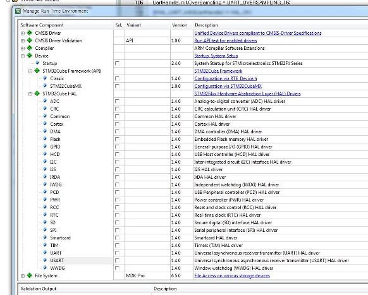The image size is (368, 295).
Task: Click the blue component icon beside ADC
Action: click(x=45, y=101)
